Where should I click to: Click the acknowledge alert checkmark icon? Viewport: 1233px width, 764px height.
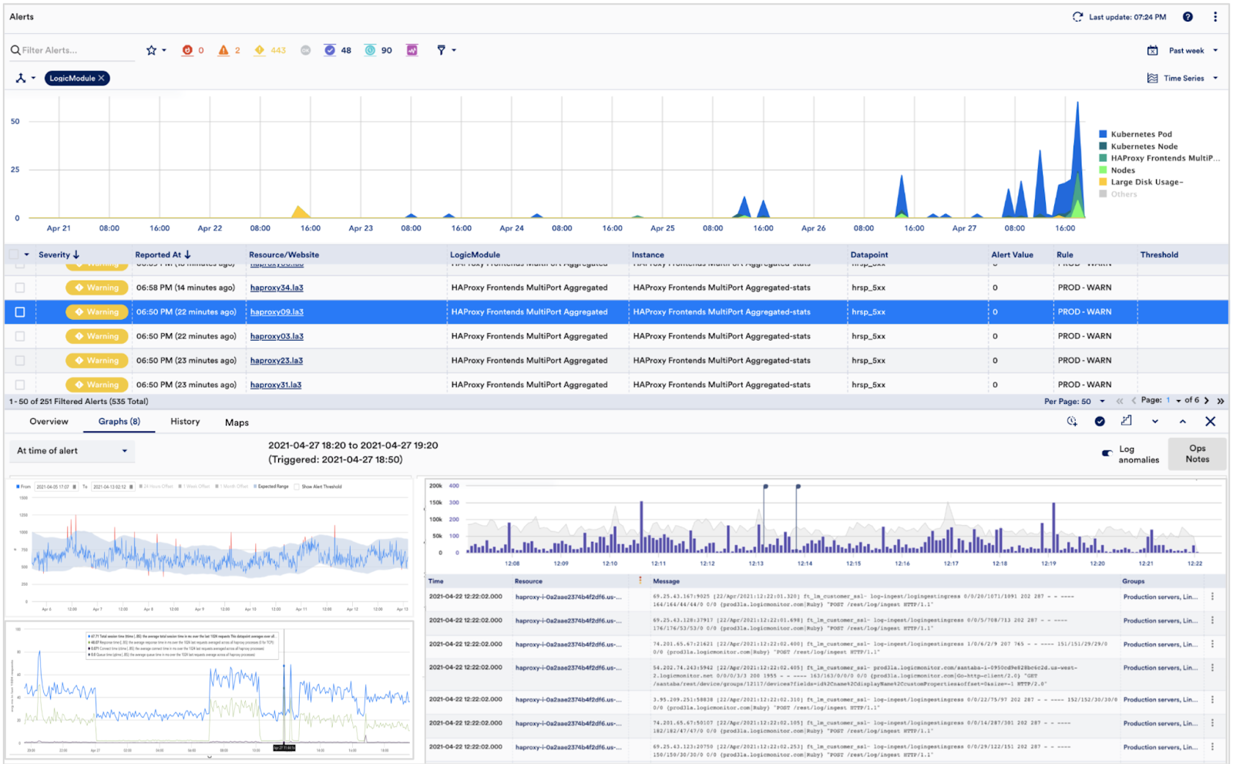pyautogui.click(x=1100, y=421)
